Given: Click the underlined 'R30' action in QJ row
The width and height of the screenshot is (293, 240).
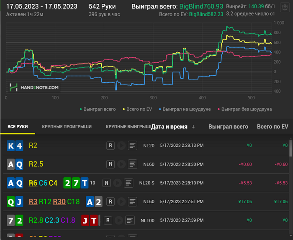Looking at the screenshot, I should click(x=59, y=202).
